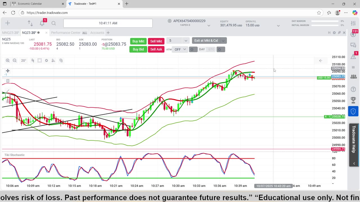The image size is (360, 202).
Task: Open the trophy sidebar icon
Action: tap(353, 100)
